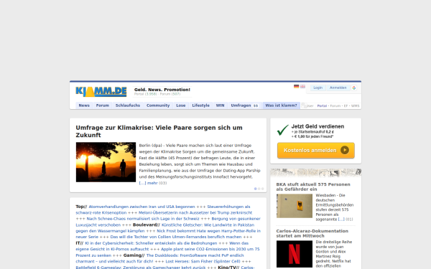The width and height of the screenshot is (431, 269).
Task: Open Meloni-Übersetzerin nach Aussetzer link
Action: tap(195, 213)
